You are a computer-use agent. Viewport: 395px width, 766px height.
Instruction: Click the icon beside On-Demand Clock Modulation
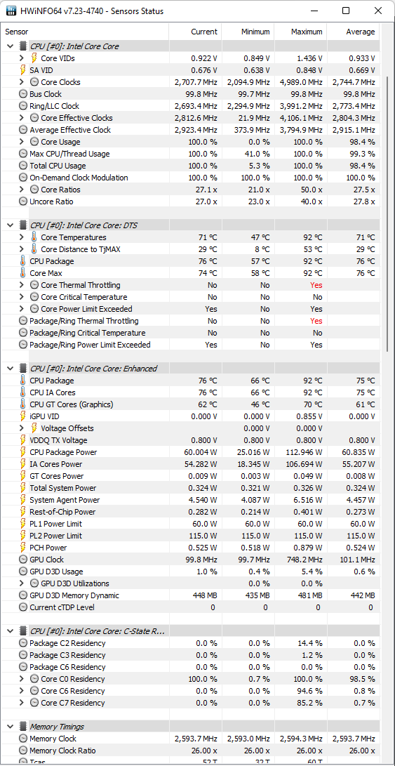point(23,178)
